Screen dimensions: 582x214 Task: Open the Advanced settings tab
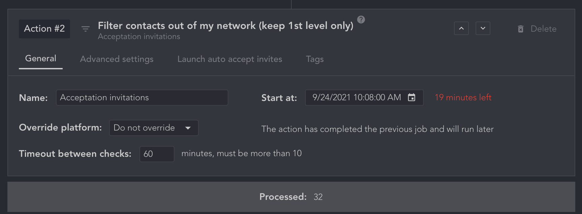(x=117, y=59)
